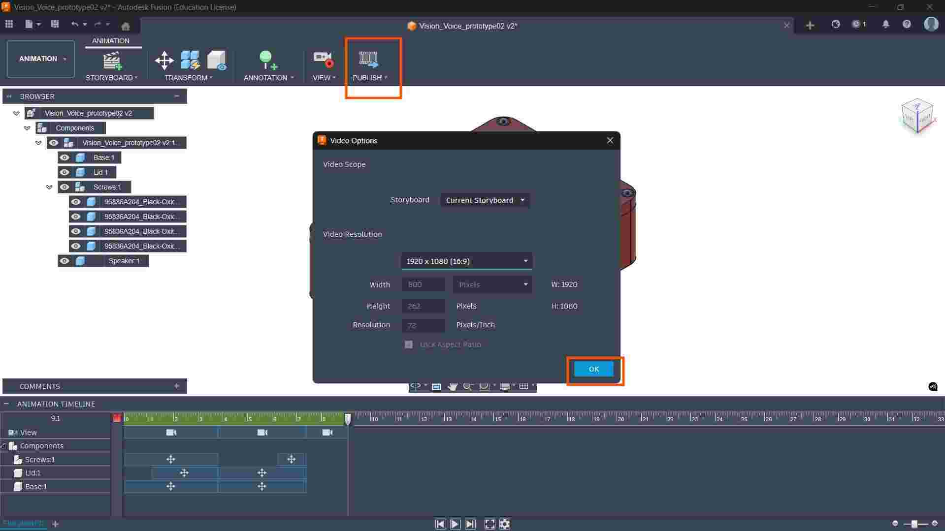This screenshot has height=531, width=945.
Task: Click the fit timeline to window icon
Action: coord(489,524)
